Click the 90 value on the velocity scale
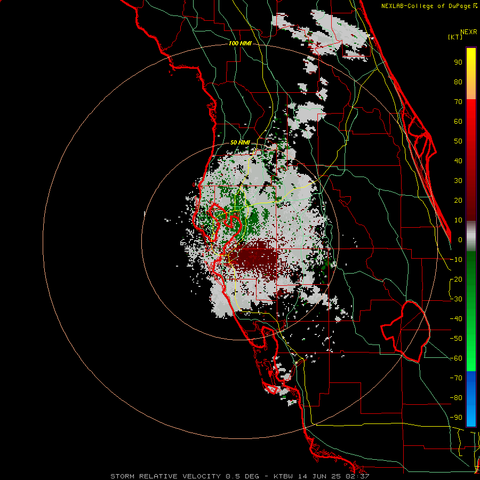Image resolution: width=480 pixels, height=480 pixels. 458,62
